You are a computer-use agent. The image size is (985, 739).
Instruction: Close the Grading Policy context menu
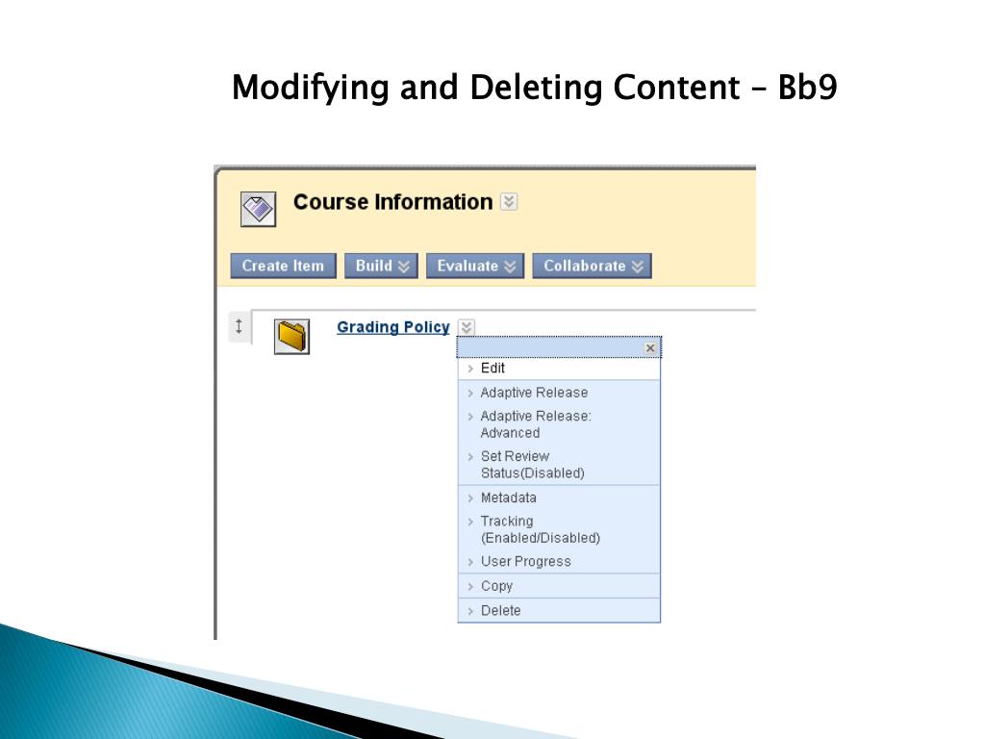[650, 348]
